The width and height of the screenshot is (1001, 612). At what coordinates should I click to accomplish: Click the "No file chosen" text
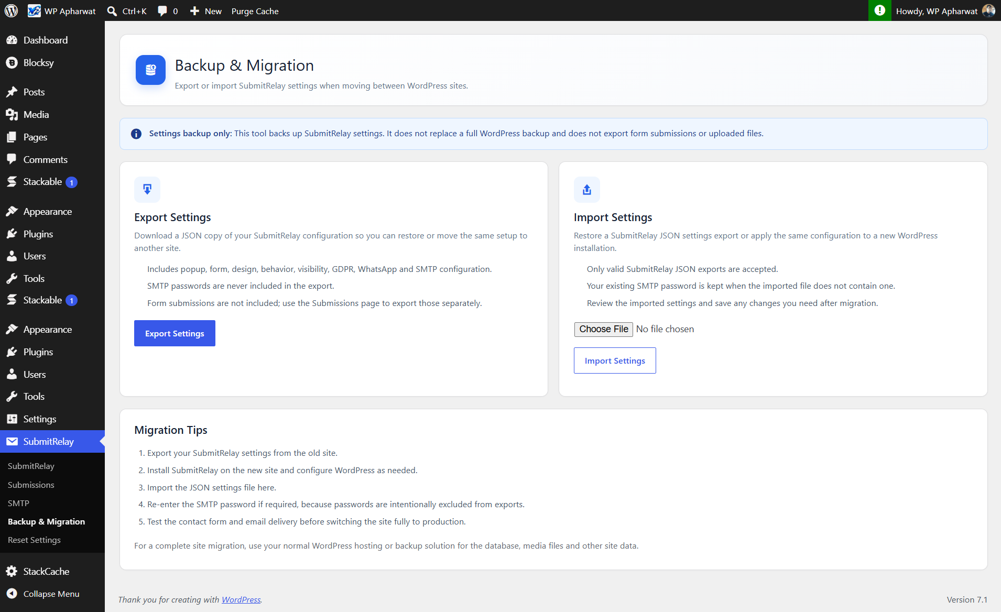(x=665, y=329)
